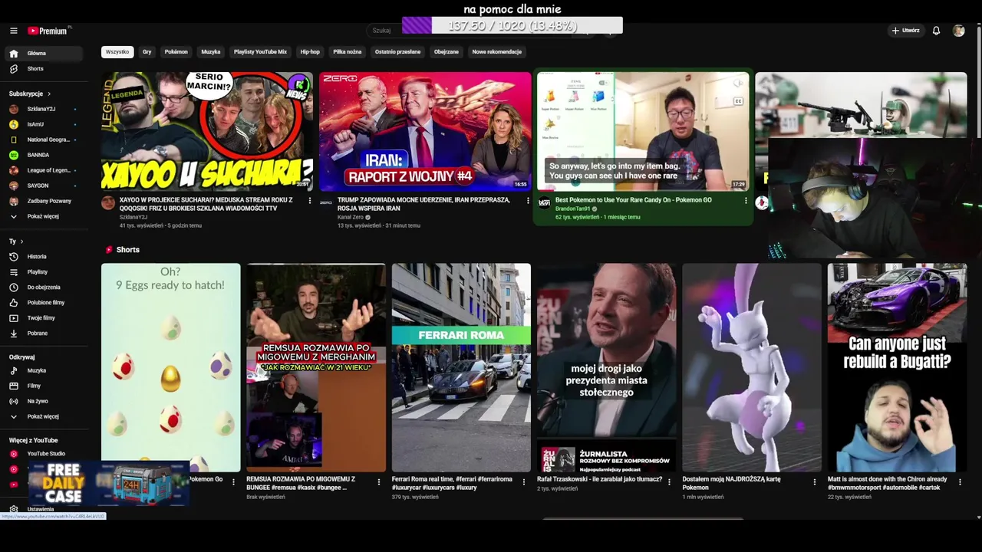This screenshot has width=982, height=552.
Task: Select Playlisty YouTube Mix chip
Action: 260,52
